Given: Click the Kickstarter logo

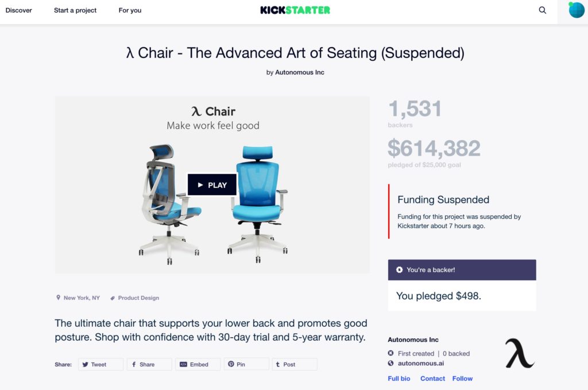Looking at the screenshot, I should (x=294, y=10).
